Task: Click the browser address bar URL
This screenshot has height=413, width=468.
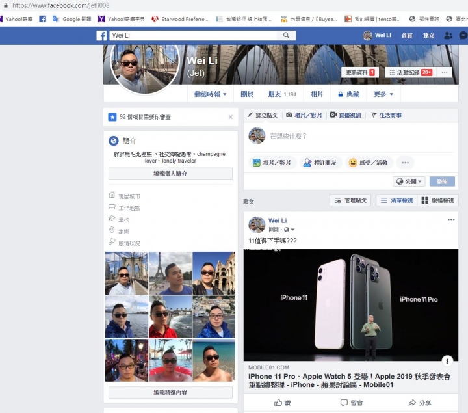Action: 61,5
